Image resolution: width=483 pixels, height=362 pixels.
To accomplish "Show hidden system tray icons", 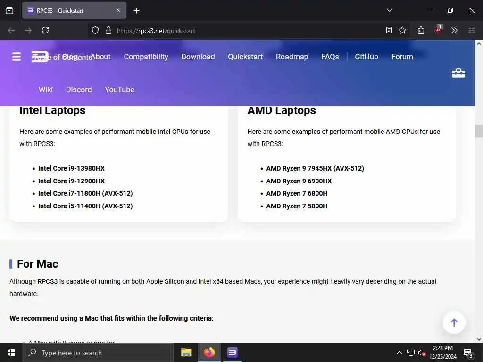I will 399,353.
